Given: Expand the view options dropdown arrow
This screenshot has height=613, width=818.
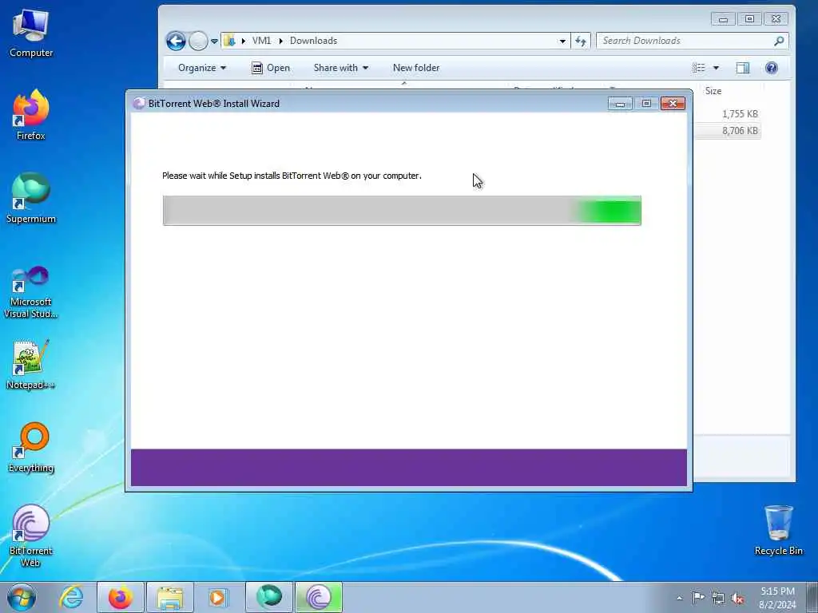Looking at the screenshot, I should (716, 68).
